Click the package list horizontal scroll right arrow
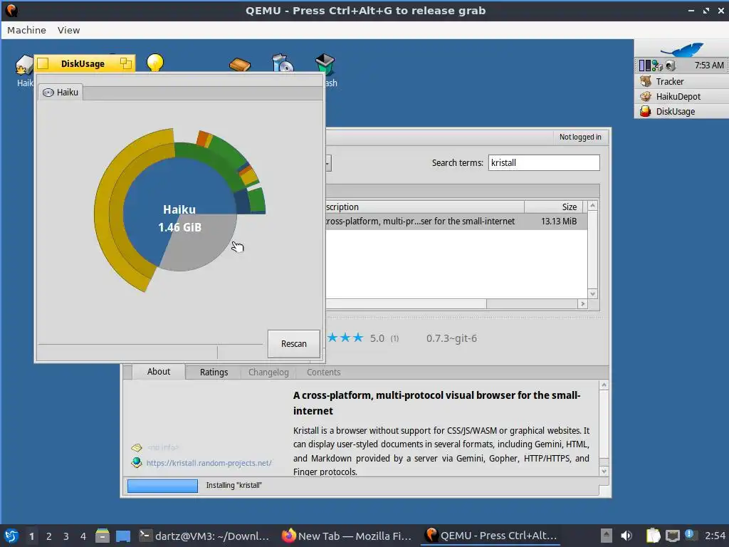The height and width of the screenshot is (547, 729). [582, 303]
